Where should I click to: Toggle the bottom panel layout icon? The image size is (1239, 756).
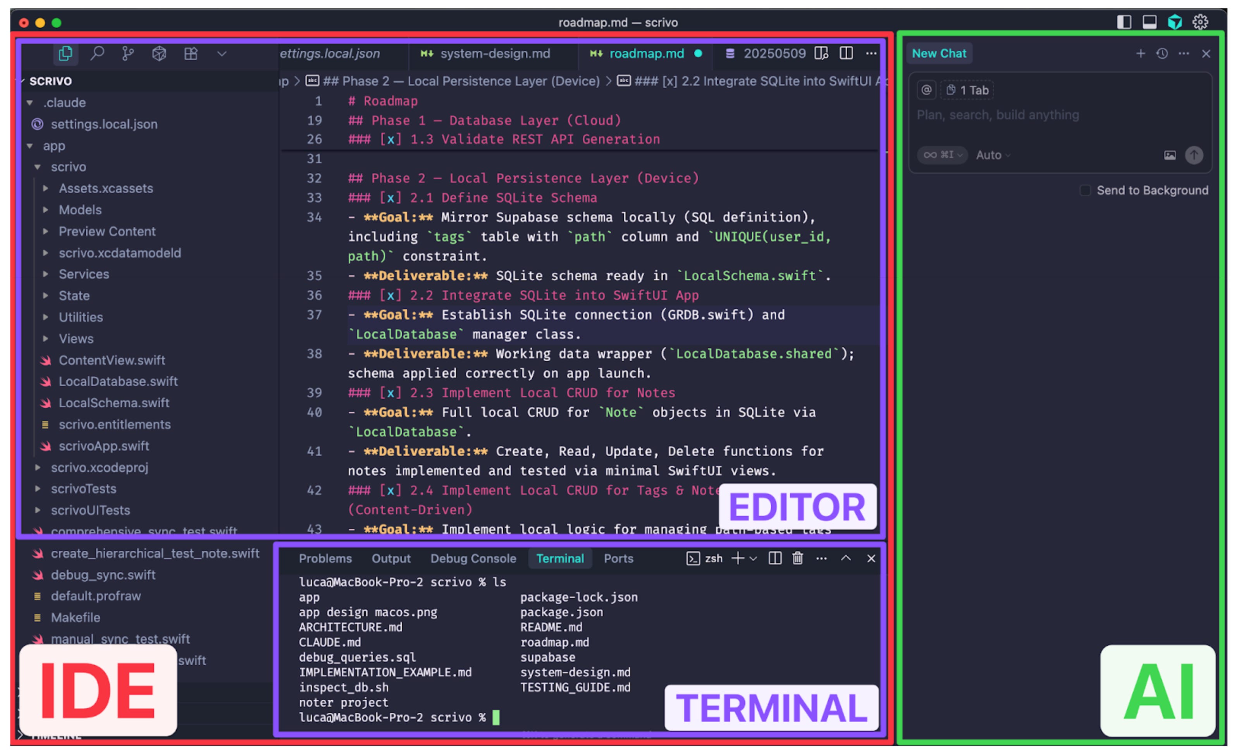pos(1150,22)
